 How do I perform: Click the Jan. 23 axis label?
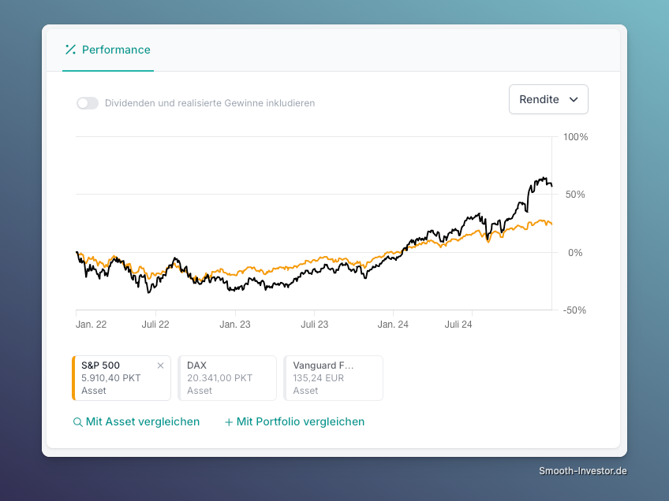234,325
